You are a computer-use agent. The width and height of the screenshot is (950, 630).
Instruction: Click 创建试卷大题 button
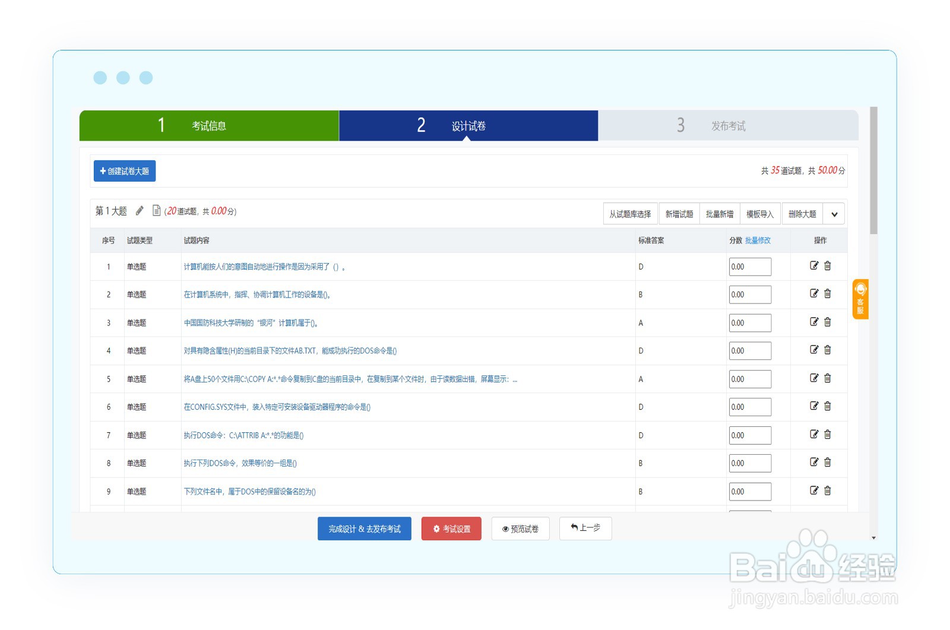125,171
